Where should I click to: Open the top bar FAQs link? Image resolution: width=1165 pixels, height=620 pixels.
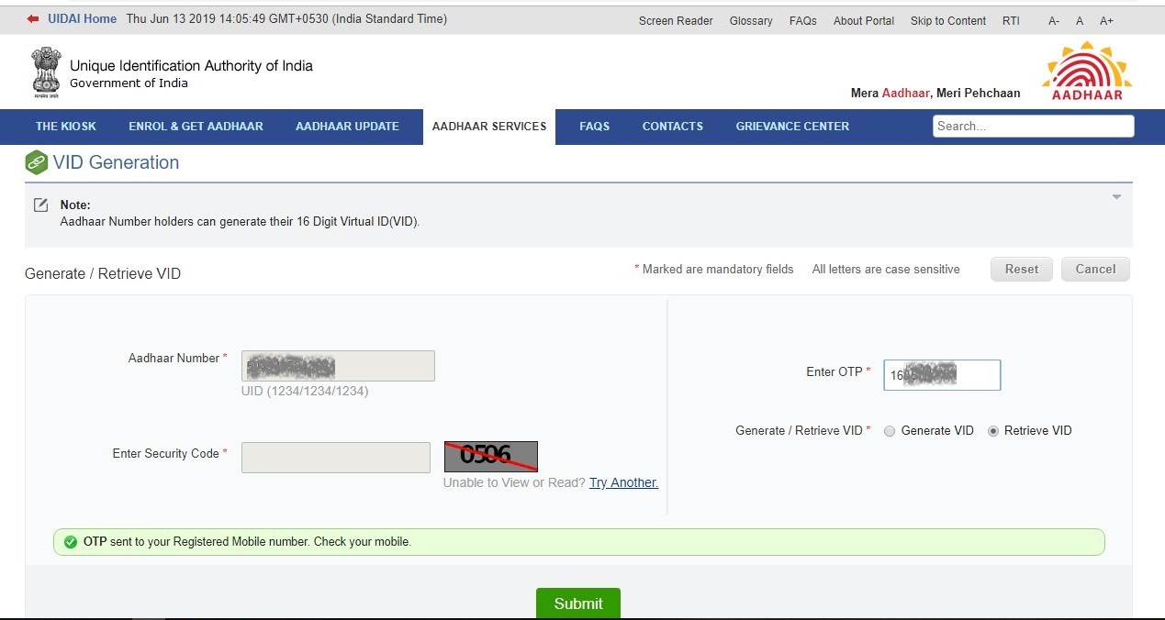tap(803, 21)
